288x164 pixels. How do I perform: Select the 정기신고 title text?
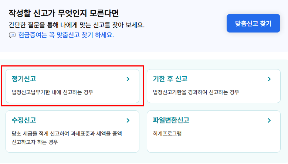pyautogui.click(x=24, y=79)
